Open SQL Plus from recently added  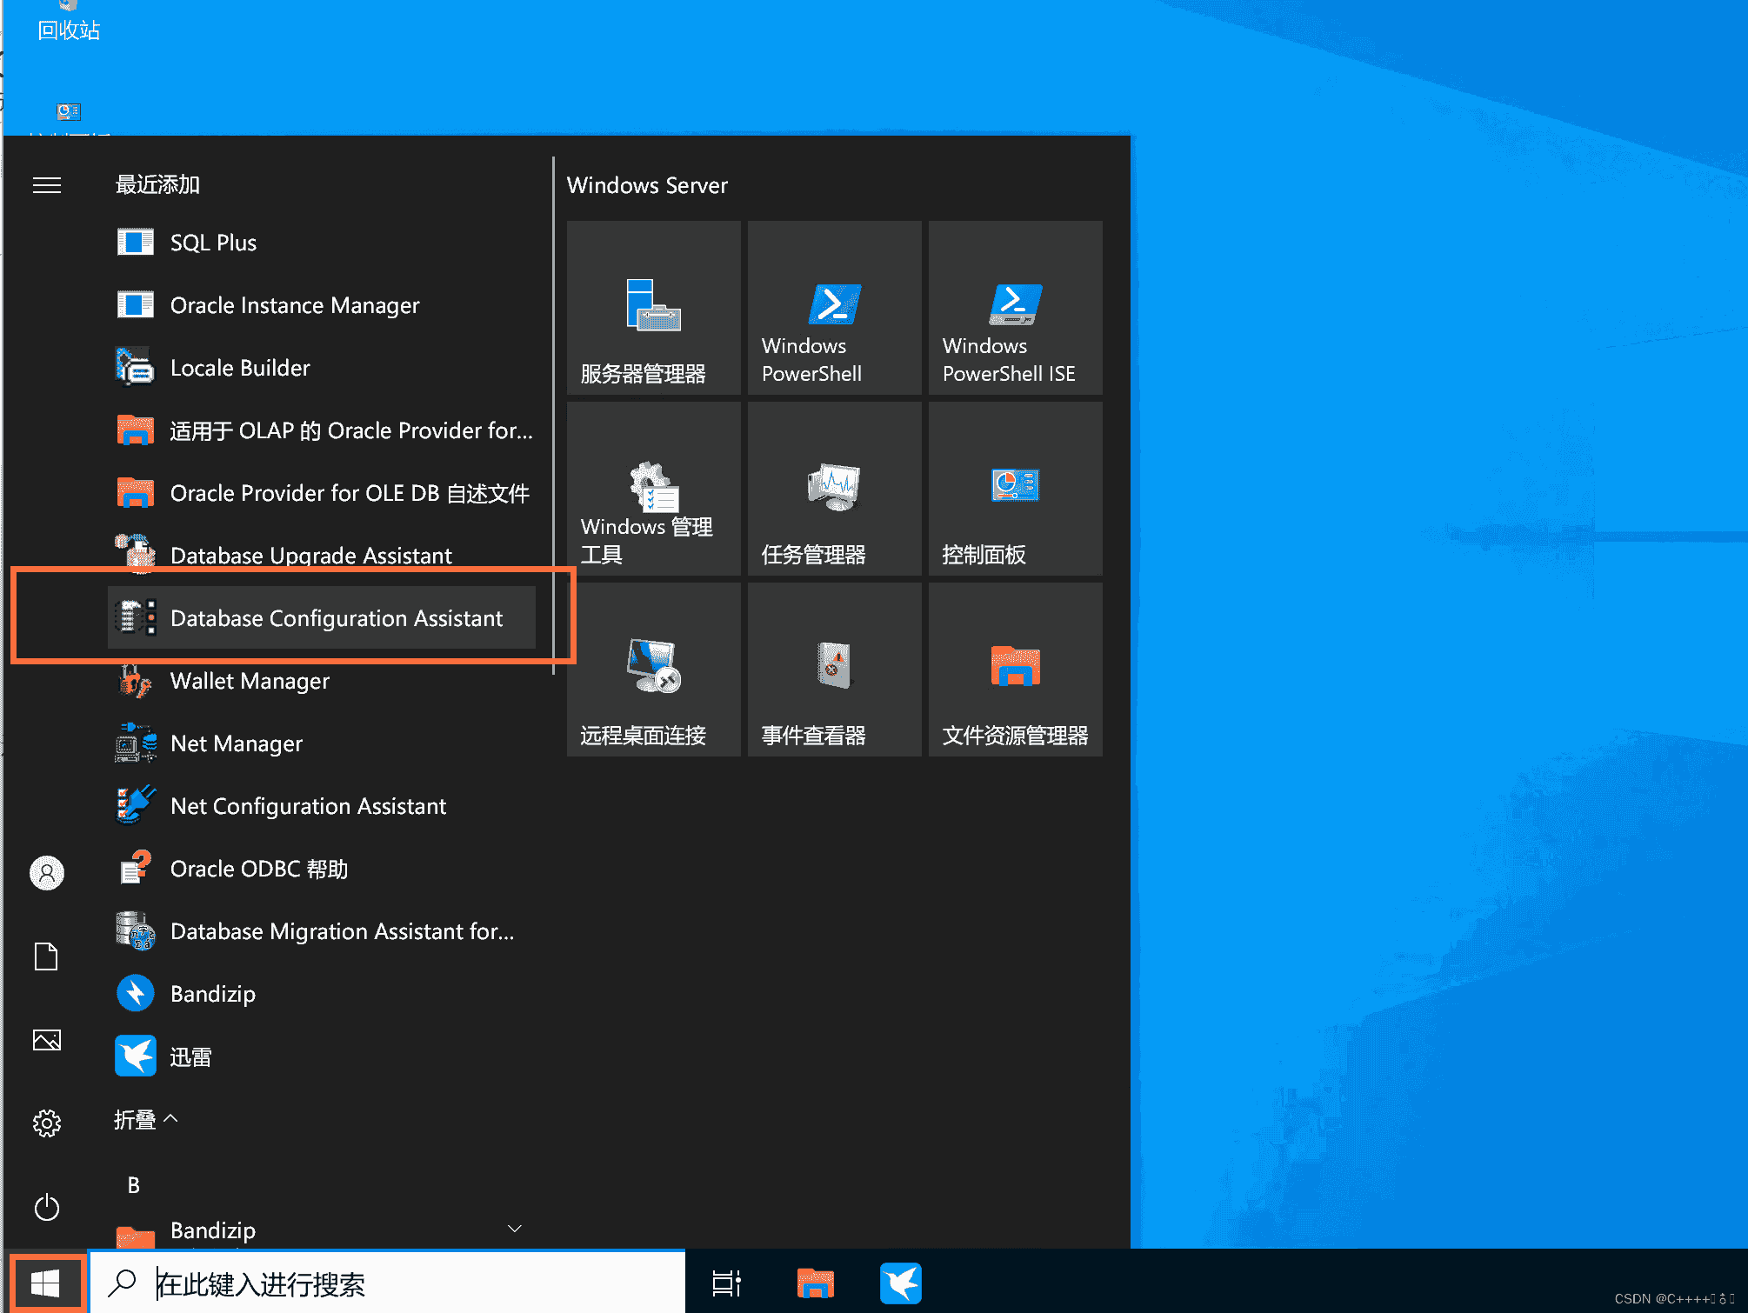click(x=322, y=243)
